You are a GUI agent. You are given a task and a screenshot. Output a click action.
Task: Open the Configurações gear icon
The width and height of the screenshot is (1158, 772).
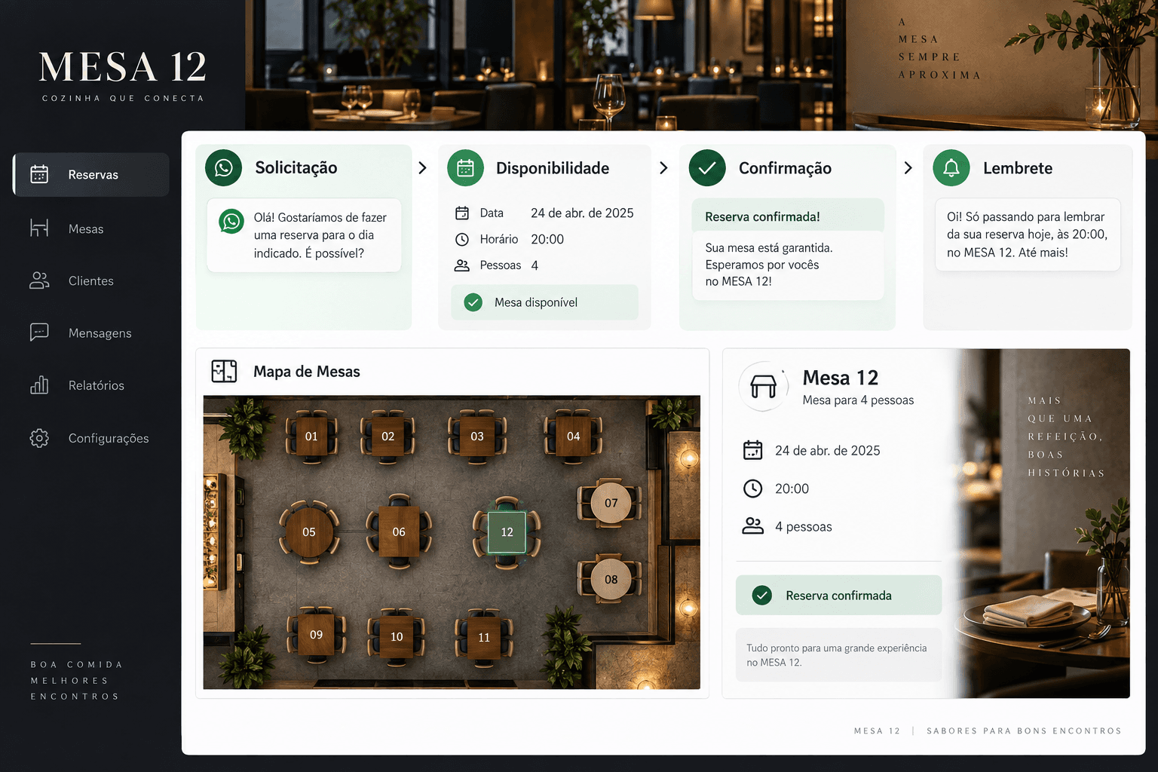click(x=39, y=438)
